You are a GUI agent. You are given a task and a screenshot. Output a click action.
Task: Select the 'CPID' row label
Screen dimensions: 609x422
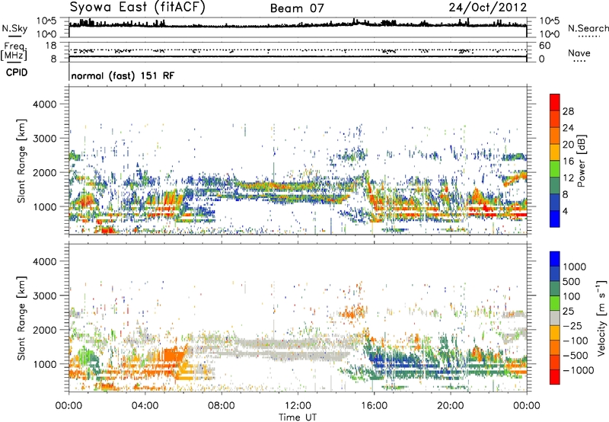(x=17, y=72)
